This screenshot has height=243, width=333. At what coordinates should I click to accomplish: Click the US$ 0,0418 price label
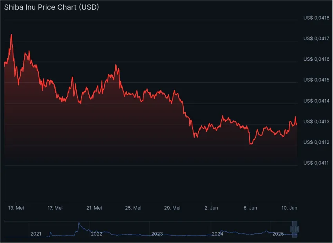tap(317, 18)
